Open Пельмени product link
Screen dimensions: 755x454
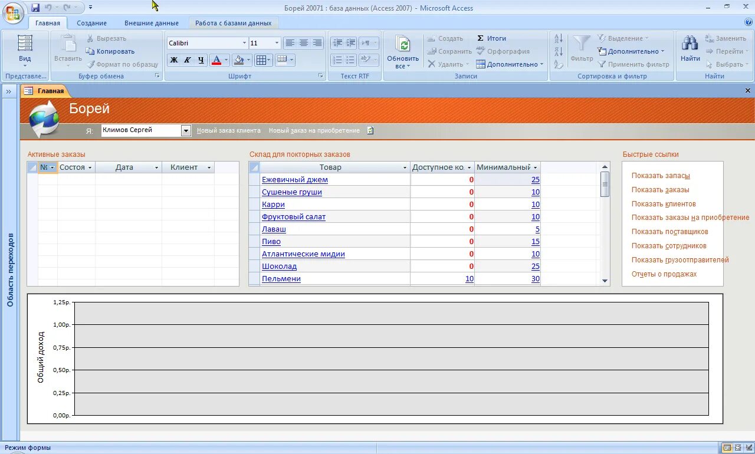pos(281,279)
